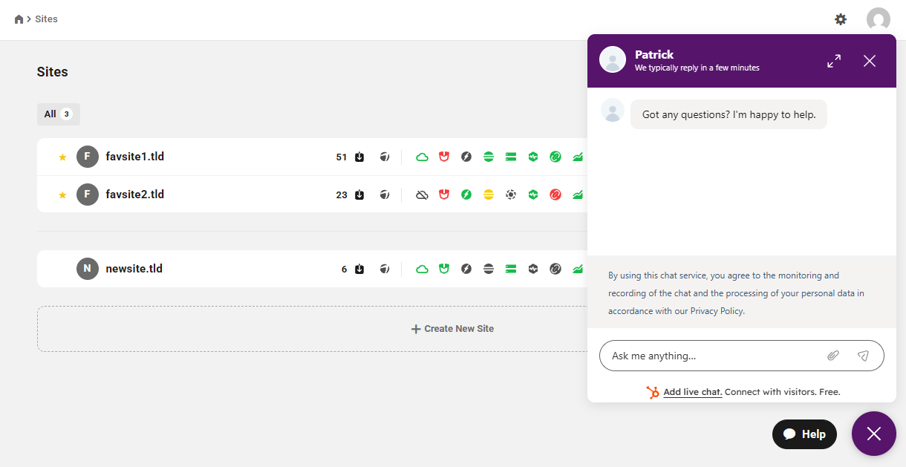Follow the Add live chat link
The width and height of the screenshot is (906, 467).
(692, 392)
